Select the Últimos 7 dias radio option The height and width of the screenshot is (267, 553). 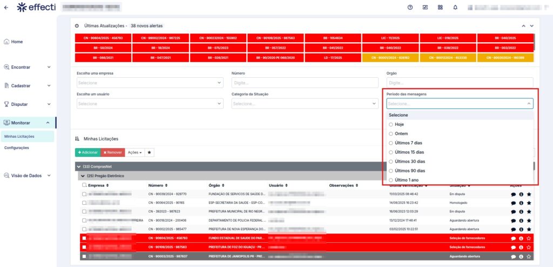(391, 143)
